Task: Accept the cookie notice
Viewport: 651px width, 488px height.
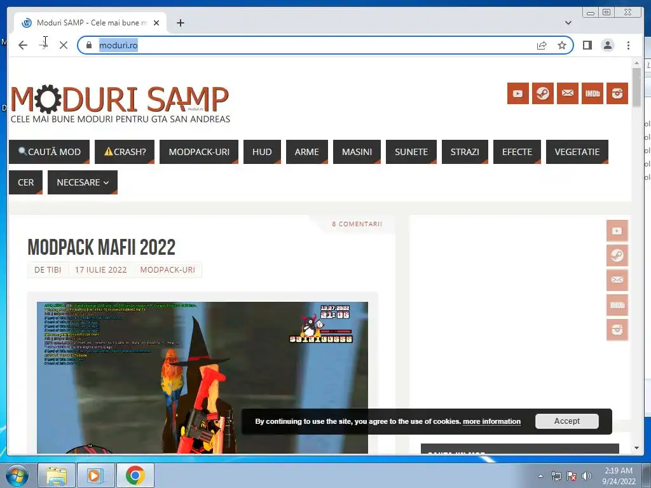Action: click(x=566, y=421)
